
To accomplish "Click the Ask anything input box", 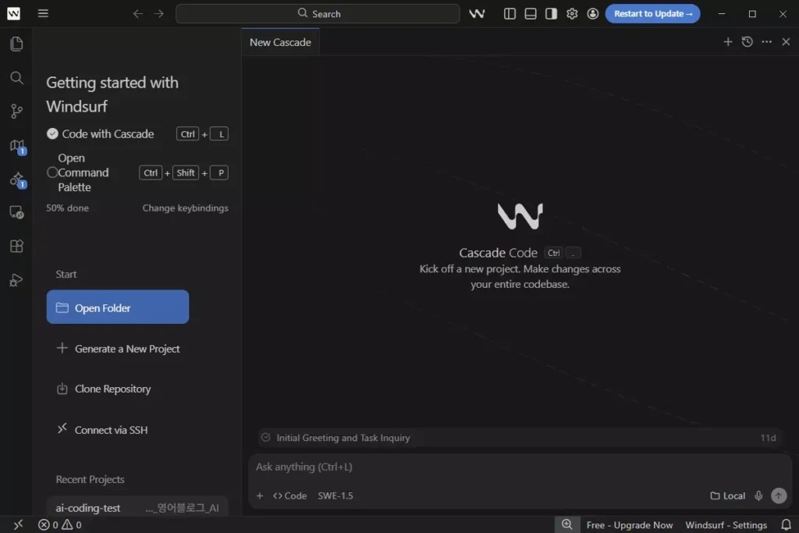I will (x=519, y=467).
